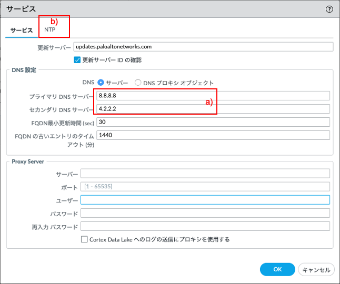Image resolution: width=340 pixels, height=284 pixels.
Task: Click the サービス dialog title
Action: click(x=21, y=9)
